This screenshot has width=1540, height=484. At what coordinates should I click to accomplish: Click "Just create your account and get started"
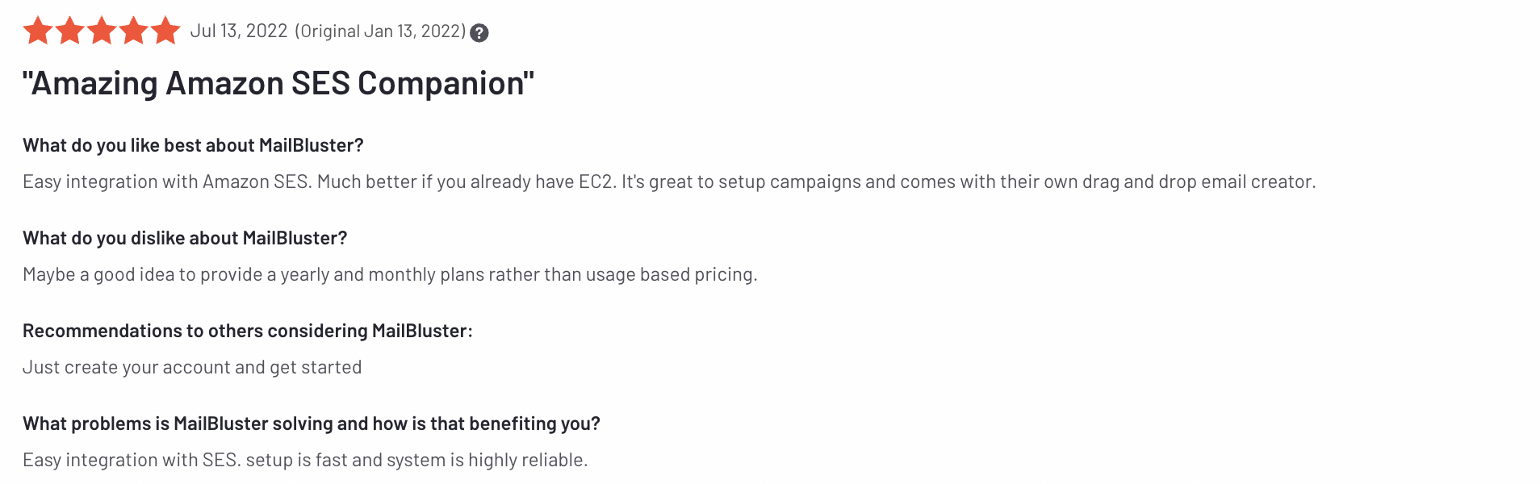tap(192, 367)
